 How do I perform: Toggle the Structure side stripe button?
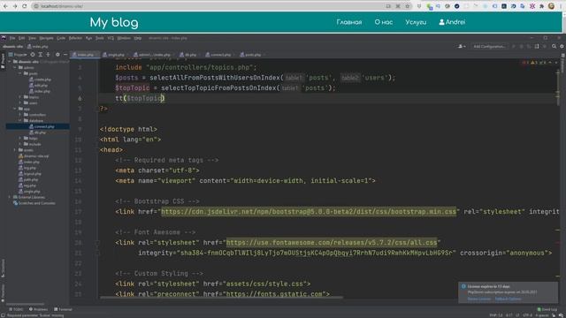(x=3, y=269)
